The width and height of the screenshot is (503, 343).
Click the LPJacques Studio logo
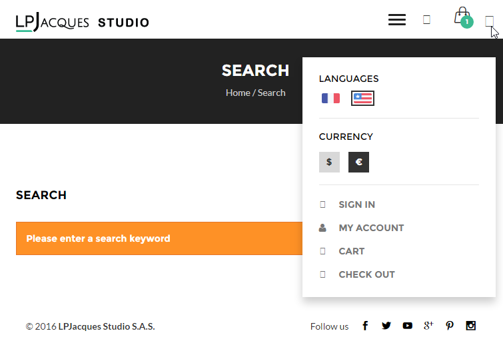tap(82, 22)
